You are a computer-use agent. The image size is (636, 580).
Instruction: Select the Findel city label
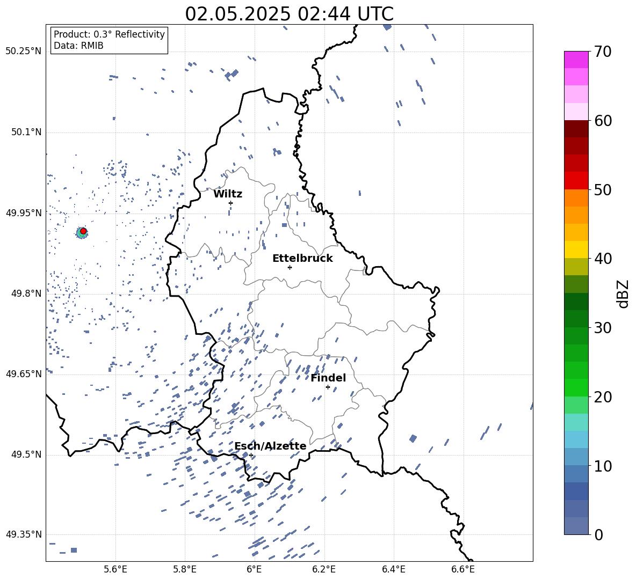tap(328, 378)
